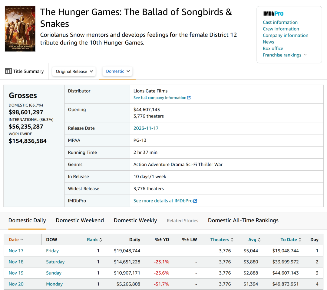
Task: Open the Box office link
Action: click(x=273, y=48)
